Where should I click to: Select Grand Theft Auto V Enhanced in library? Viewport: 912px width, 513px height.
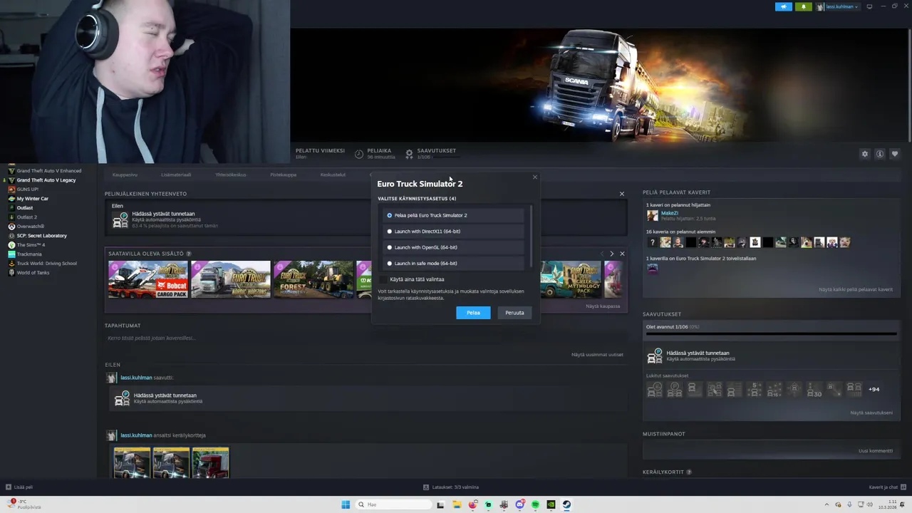(48, 171)
